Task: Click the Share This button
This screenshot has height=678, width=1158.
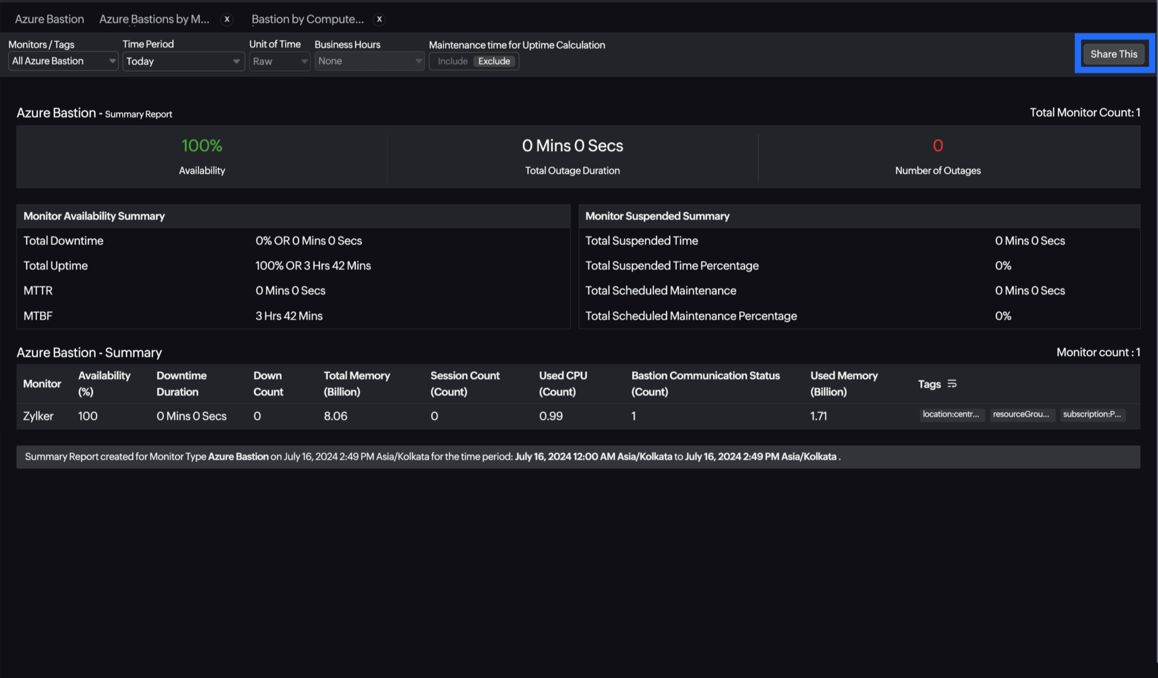Action: coord(1114,54)
